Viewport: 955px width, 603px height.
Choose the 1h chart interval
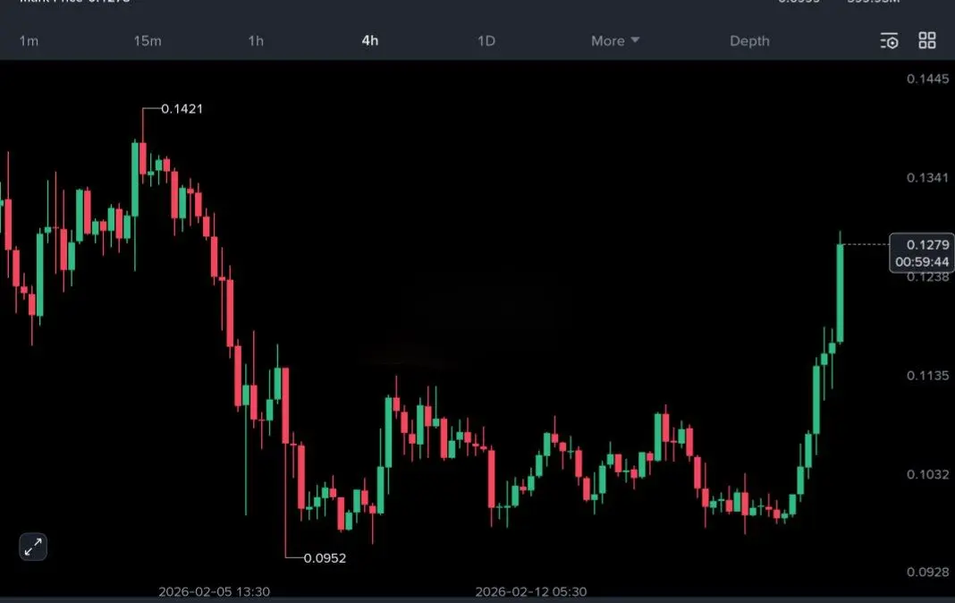coord(256,41)
